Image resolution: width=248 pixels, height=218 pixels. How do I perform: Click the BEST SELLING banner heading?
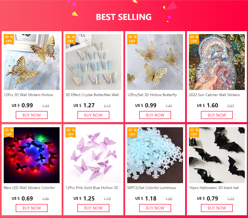pyautogui.click(x=124, y=17)
